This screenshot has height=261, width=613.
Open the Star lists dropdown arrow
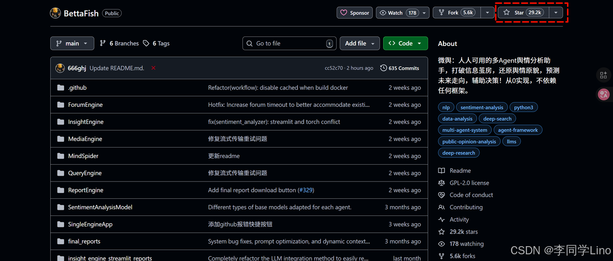click(556, 13)
